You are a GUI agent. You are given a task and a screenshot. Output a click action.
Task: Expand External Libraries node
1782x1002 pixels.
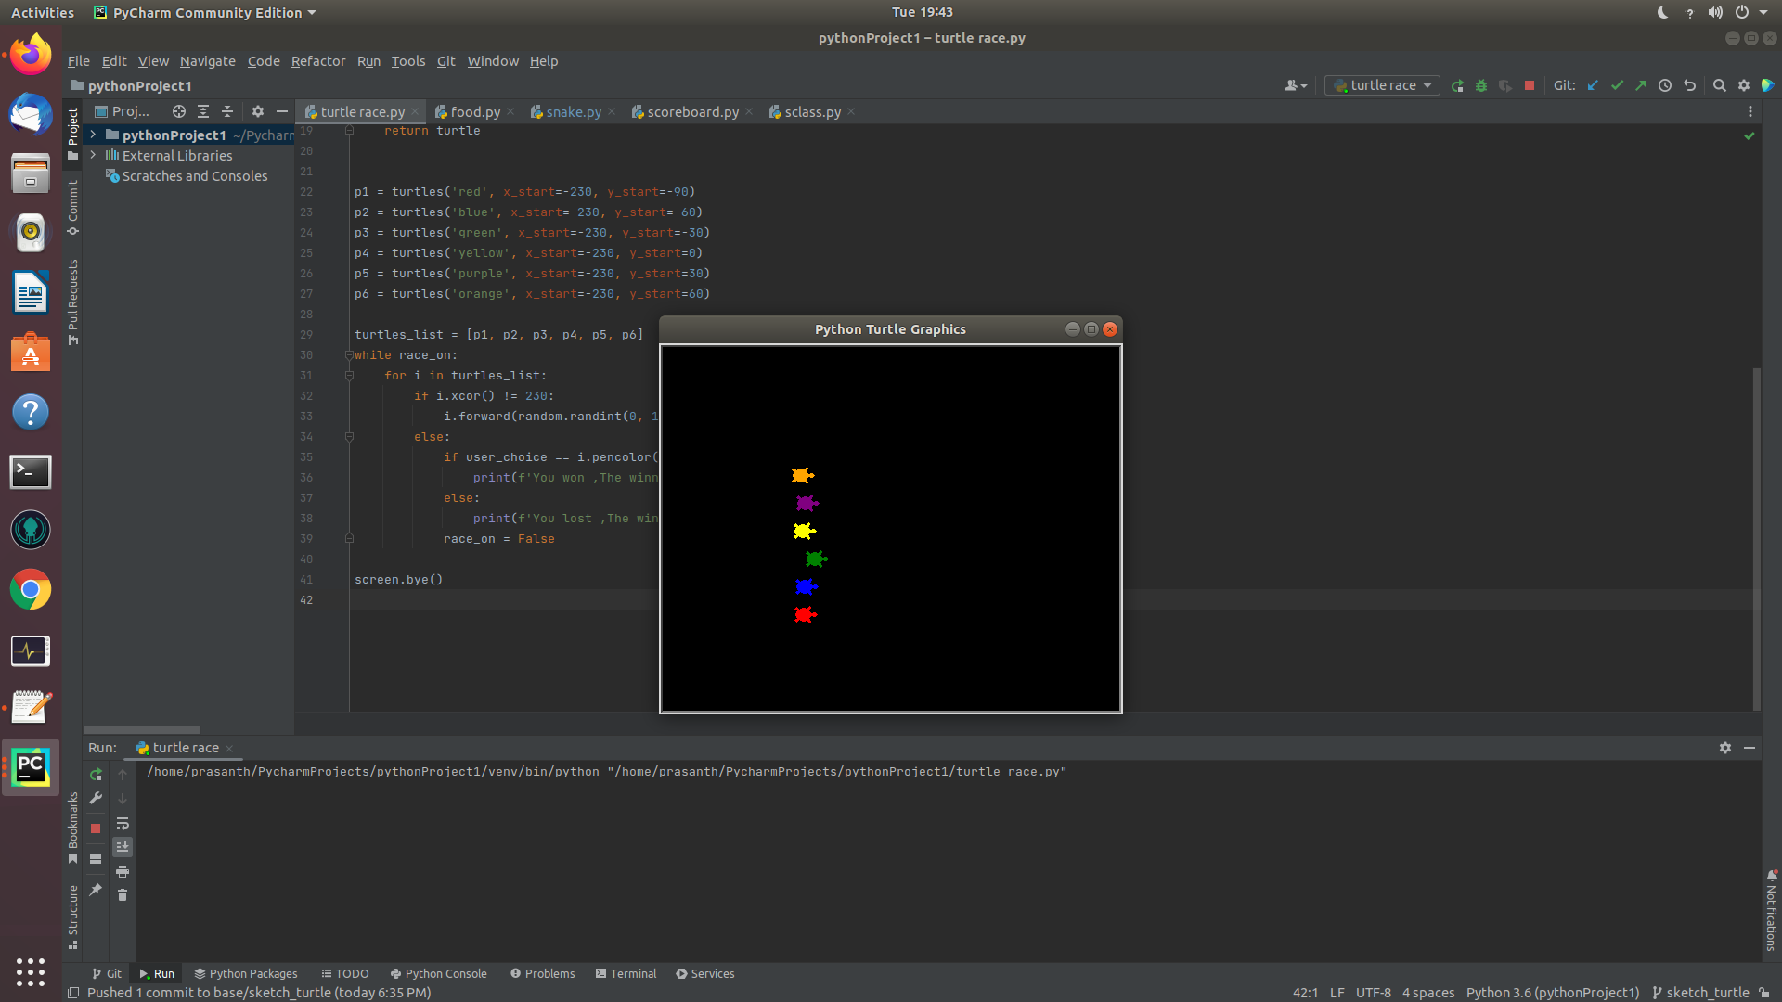point(93,156)
